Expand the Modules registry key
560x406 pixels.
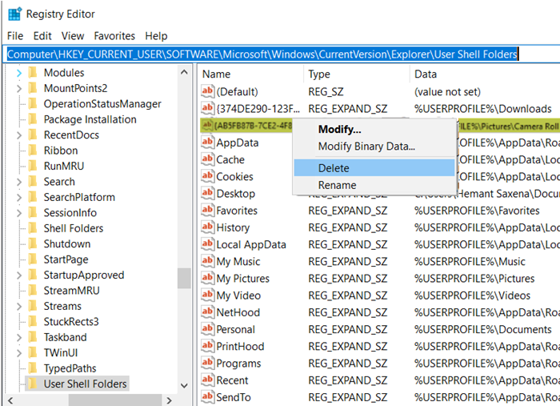[18, 73]
